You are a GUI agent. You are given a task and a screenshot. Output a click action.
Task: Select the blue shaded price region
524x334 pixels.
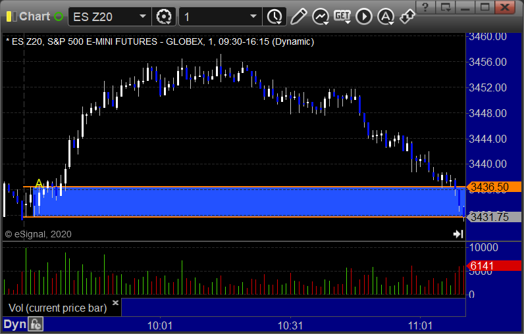click(x=249, y=202)
